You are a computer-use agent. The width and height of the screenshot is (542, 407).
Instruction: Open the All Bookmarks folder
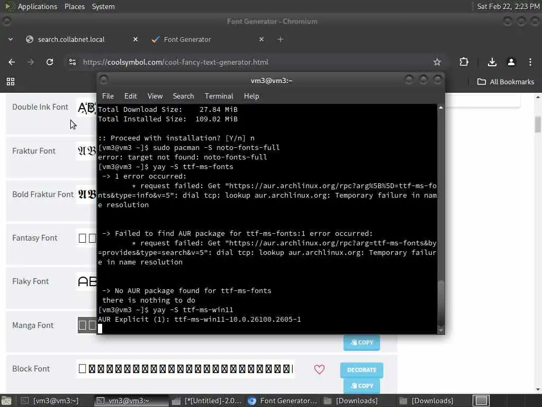pyautogui.click(x=505, y=82)
